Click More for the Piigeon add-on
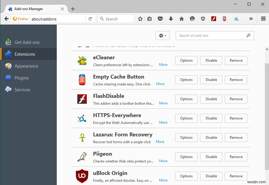The image size is (269, 185). click(x=163, y=161)
